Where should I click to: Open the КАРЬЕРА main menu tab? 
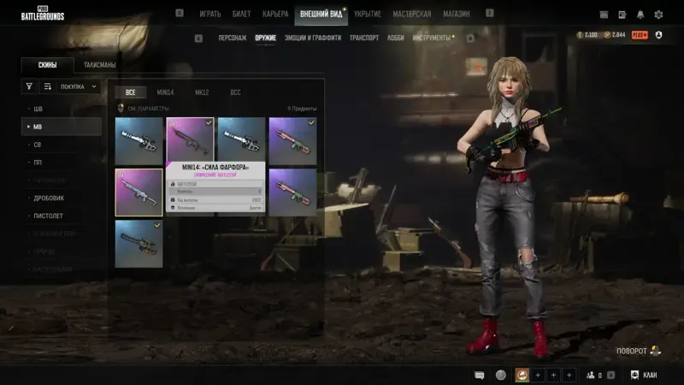(x=275, y=14)
